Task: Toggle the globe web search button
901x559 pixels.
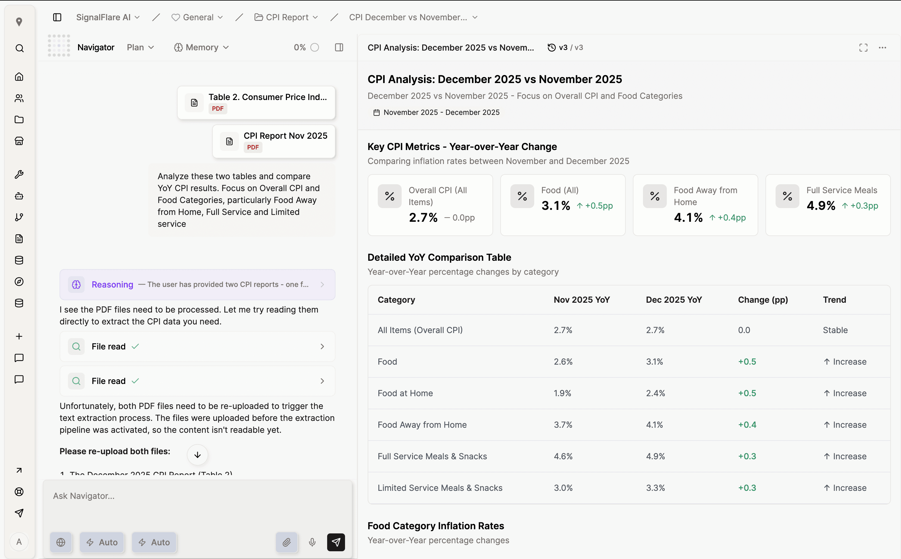Action: [61, 542]
